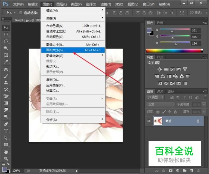Image resolution: width=209 pixels, height=174 pixels.
Task: Toggle lock position icon
Action: (x=169, y=112)
